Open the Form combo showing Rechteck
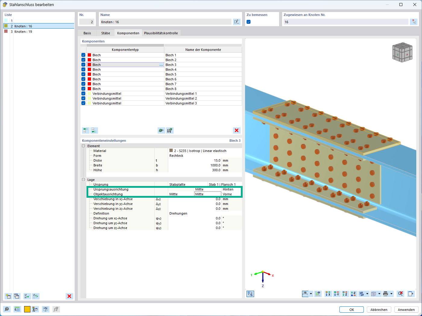The width and height of the screenshot is (422, 316). (205, 156)
